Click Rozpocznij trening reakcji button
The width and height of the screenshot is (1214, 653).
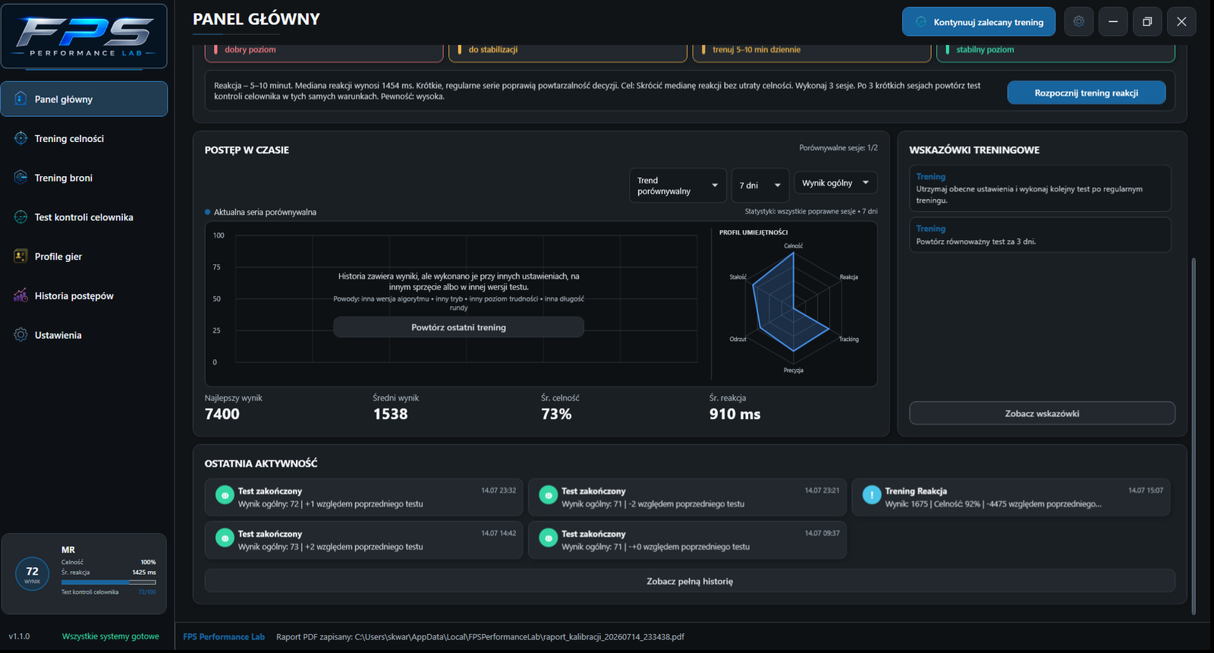(x=1086, y=93)
